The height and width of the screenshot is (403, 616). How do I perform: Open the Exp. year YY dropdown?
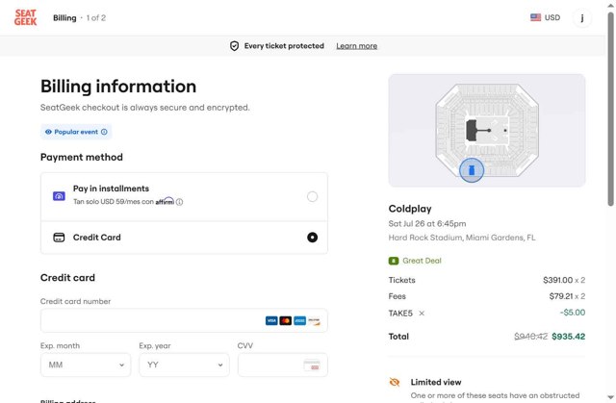(x=184, y=365)
